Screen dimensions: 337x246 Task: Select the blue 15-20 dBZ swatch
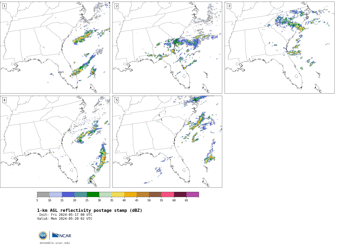pyautogui.click(x=68, y=194)
